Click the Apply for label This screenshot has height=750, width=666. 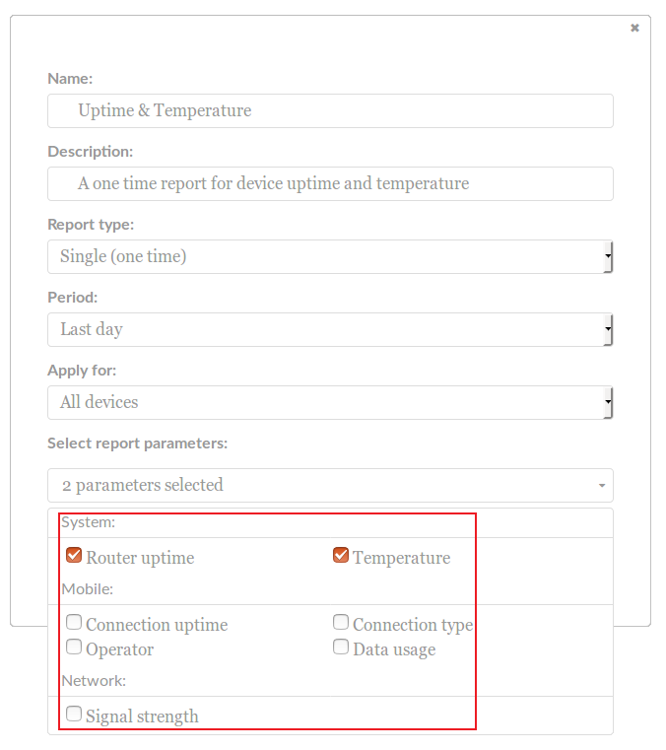pos(82,371)
